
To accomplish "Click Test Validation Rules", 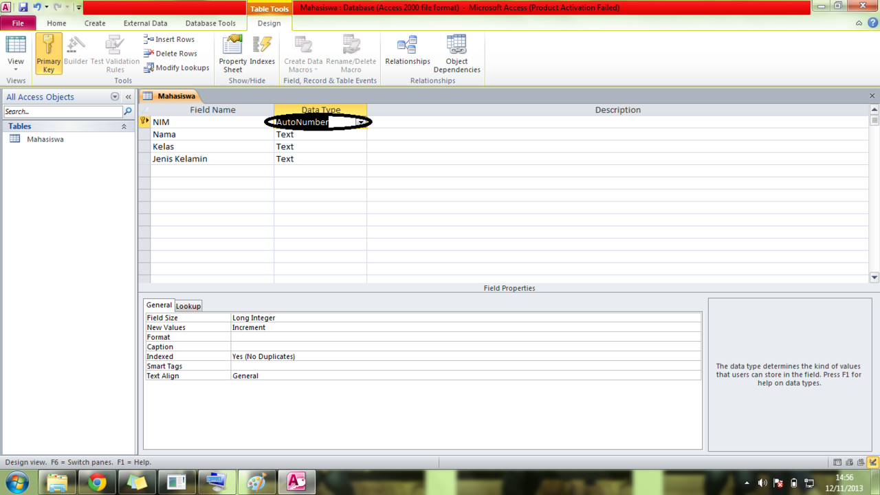I will [115, 54].
